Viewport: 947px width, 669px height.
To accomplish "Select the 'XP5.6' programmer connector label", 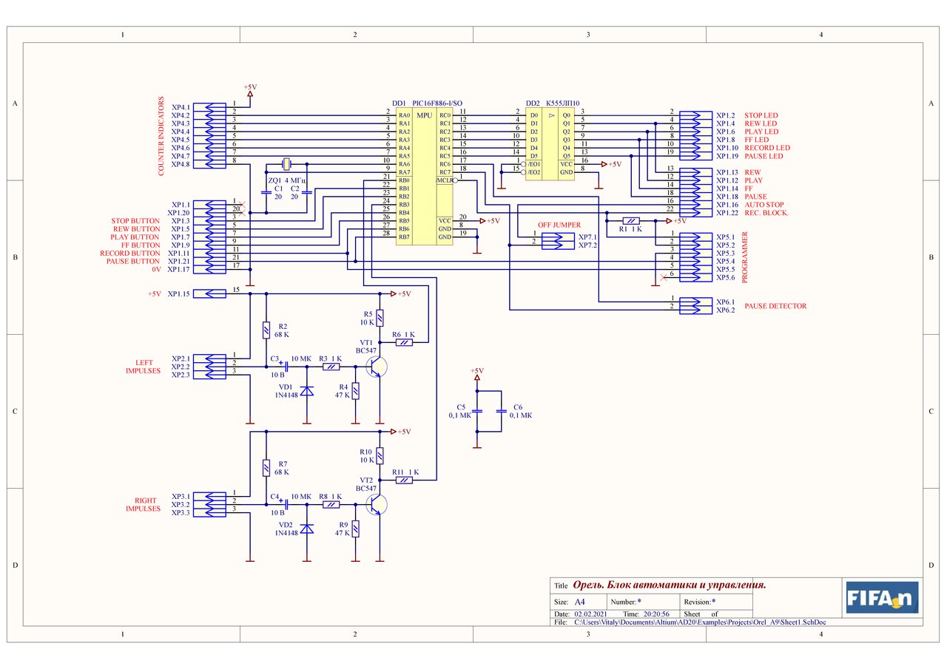I will [x=725, y=277].
